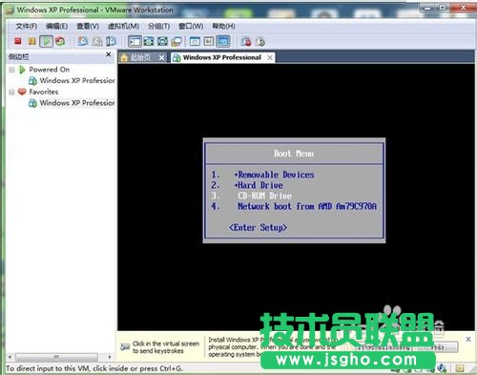
Task: Collapse the Favorites tree group
Action: 11,92
